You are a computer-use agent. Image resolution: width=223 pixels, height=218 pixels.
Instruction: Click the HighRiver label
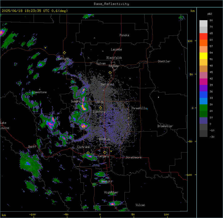point(111,192)
